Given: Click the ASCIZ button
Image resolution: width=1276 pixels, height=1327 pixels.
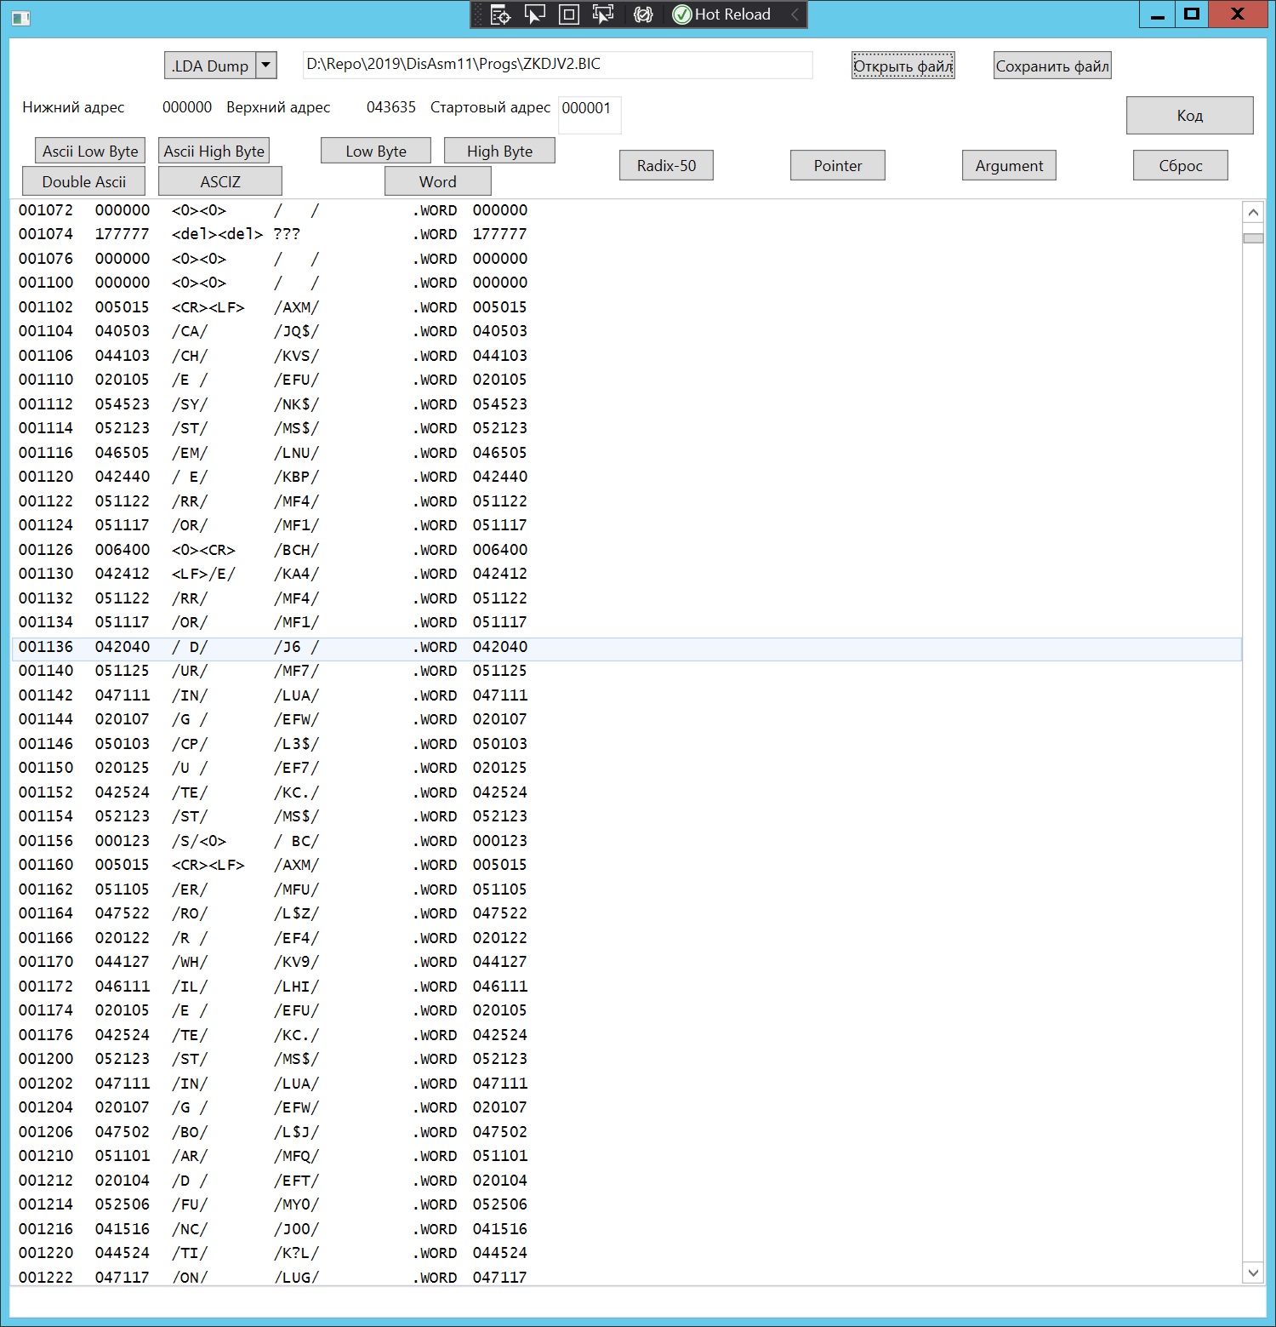Looking at the screenshot, I should [x=220, y=181].
